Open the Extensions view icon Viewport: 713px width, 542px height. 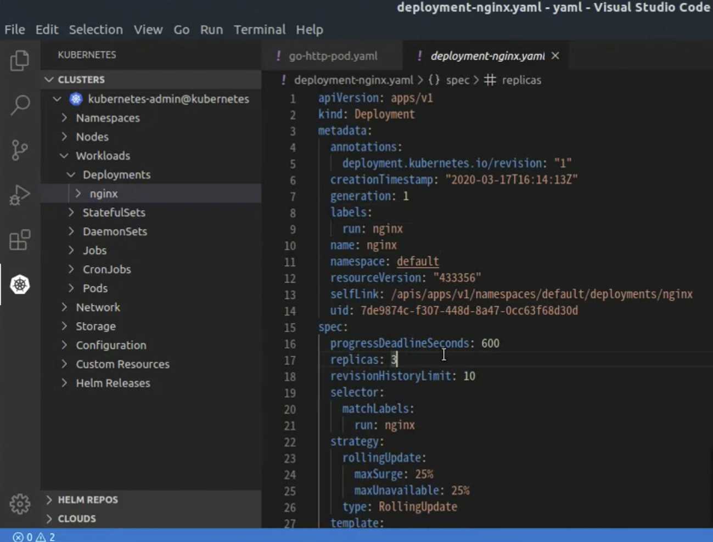pyautogui.click(x=20, y=240)
